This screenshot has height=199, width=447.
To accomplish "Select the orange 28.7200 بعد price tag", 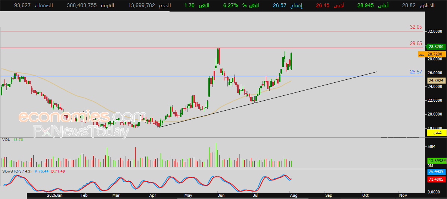I will (x=432, y=54).
